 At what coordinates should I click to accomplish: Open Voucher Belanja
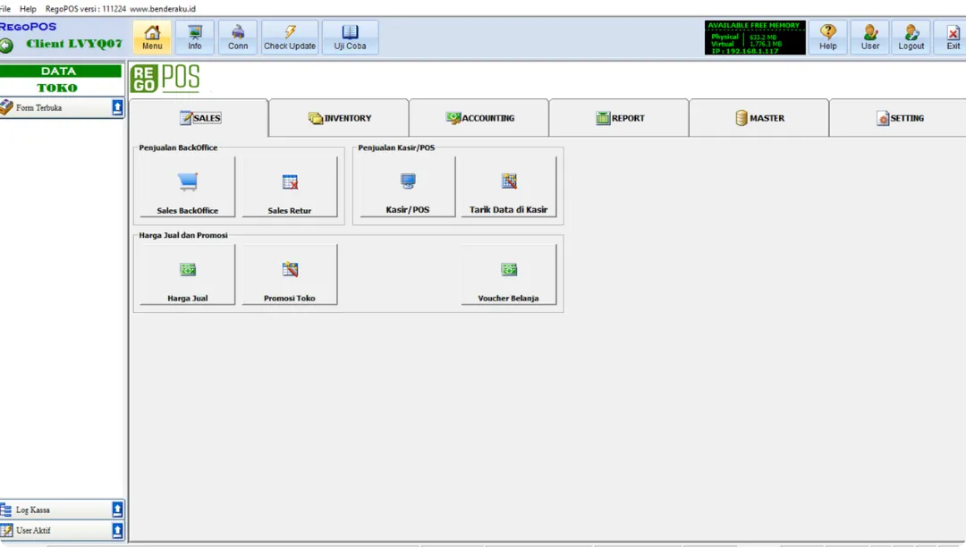[x=509, y=274]
